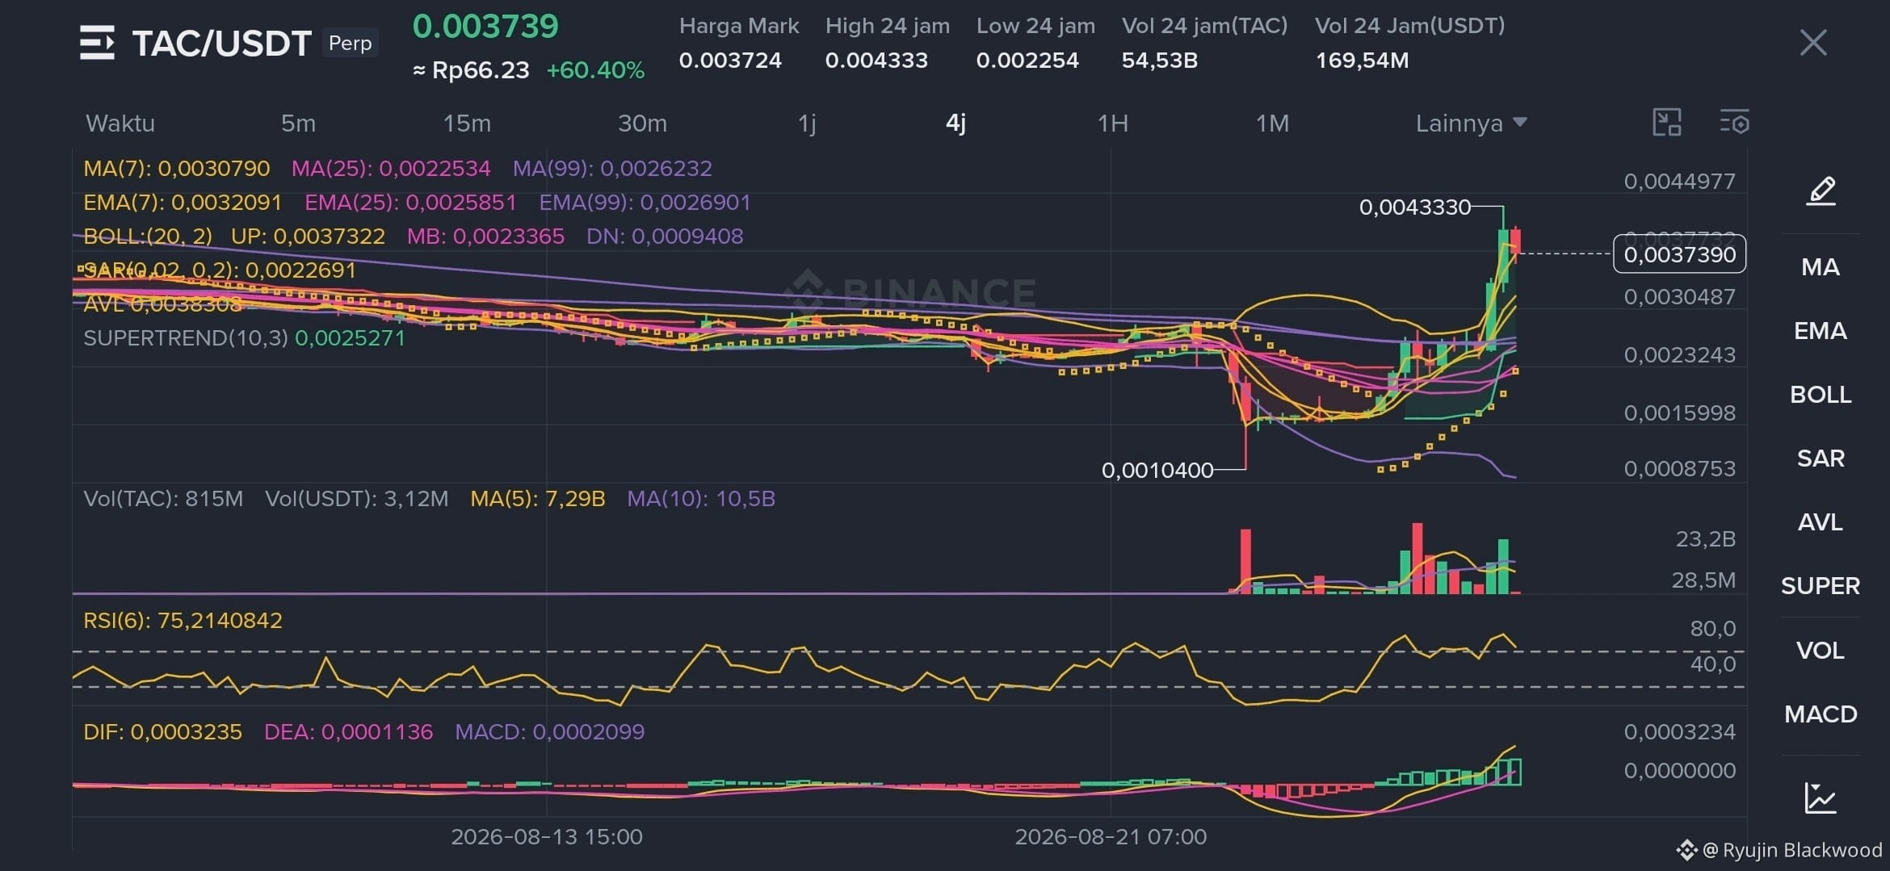Tap the Vol(TAC): 815M label

tap(163, 499)
